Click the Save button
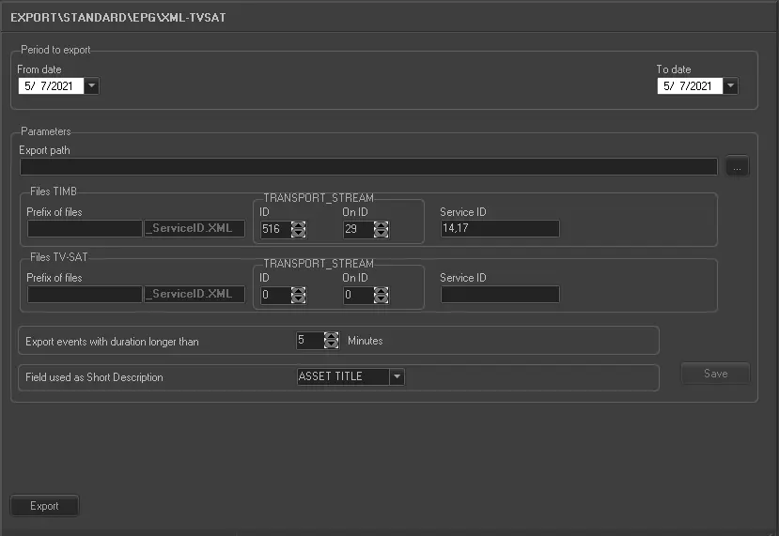 (x=715, y=374)
